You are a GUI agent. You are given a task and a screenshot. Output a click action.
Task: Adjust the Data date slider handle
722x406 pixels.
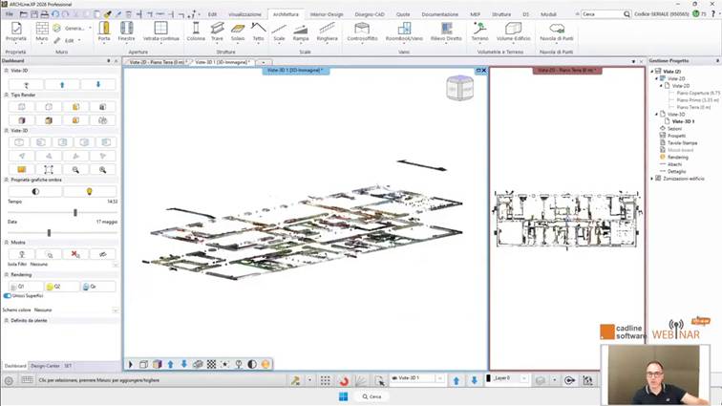(49, 233)
